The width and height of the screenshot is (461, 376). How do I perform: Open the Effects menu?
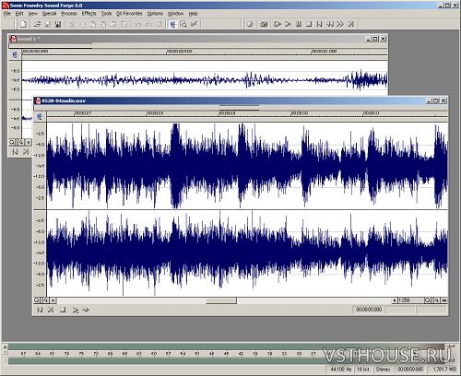pos(89,14)
